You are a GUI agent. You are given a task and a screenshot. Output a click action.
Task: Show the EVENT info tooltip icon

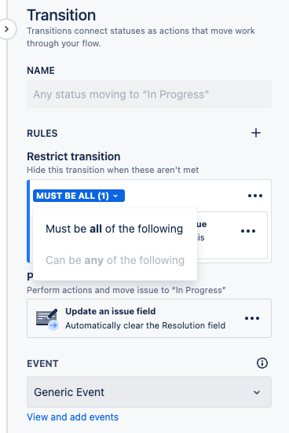[262, 363]
